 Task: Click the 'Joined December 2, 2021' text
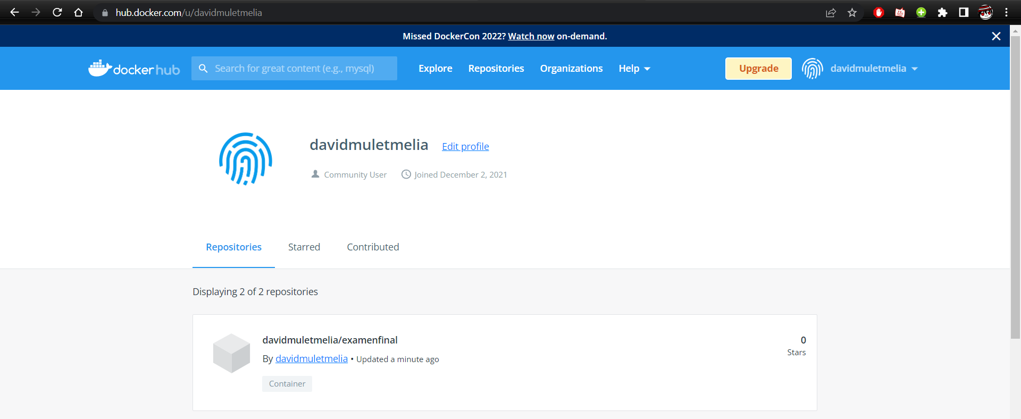[x=461, y=175]
